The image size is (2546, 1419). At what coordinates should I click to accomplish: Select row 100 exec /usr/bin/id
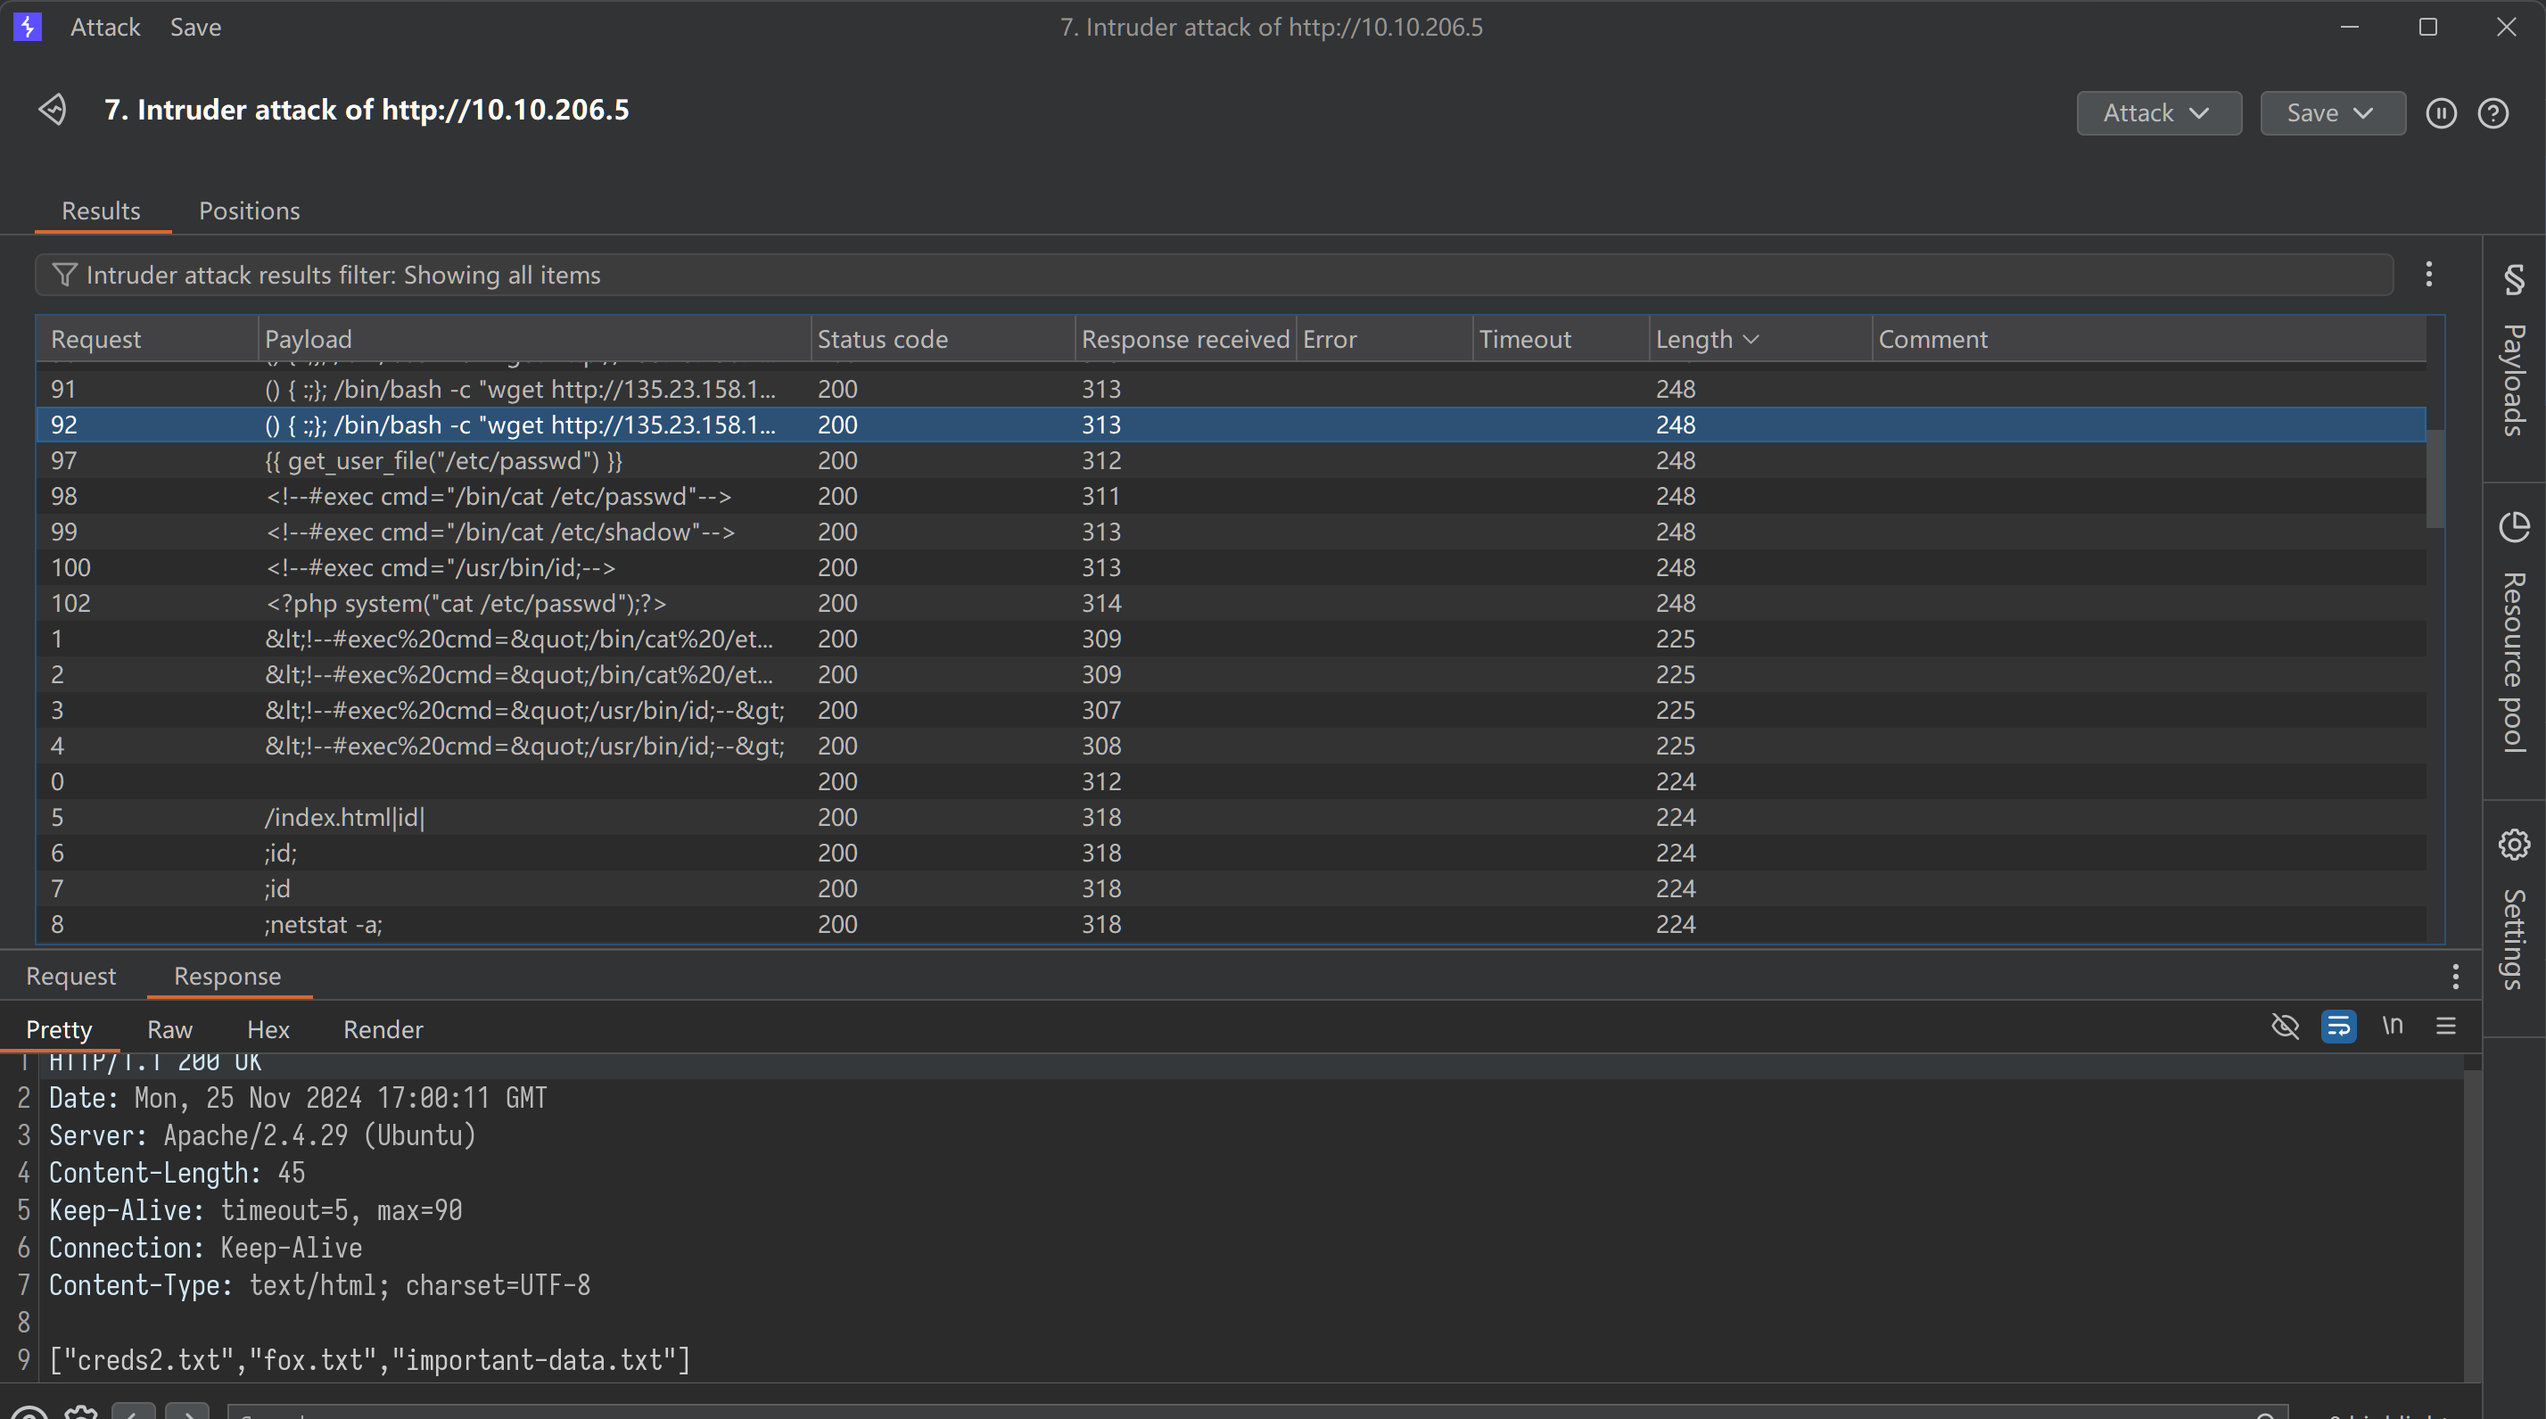coord(1231,567)
